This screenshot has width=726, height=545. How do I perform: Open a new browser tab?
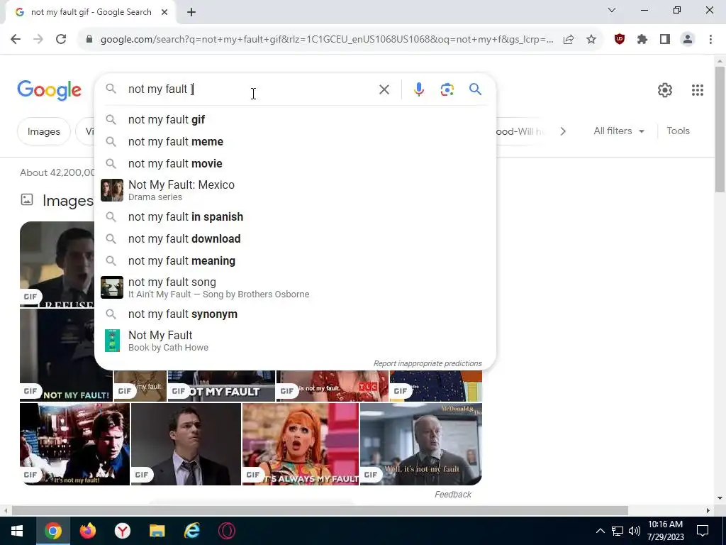(191, 12)
